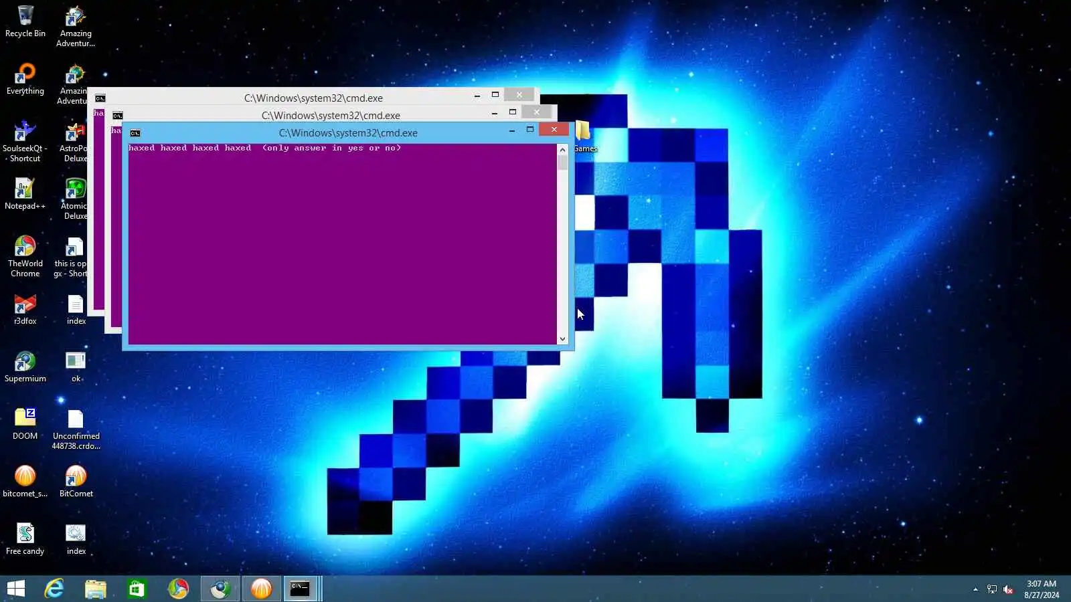Select the bitcomet_s... installer icon
The width and height of the screenshot is (1071, 602).
(x=25, y=482)
